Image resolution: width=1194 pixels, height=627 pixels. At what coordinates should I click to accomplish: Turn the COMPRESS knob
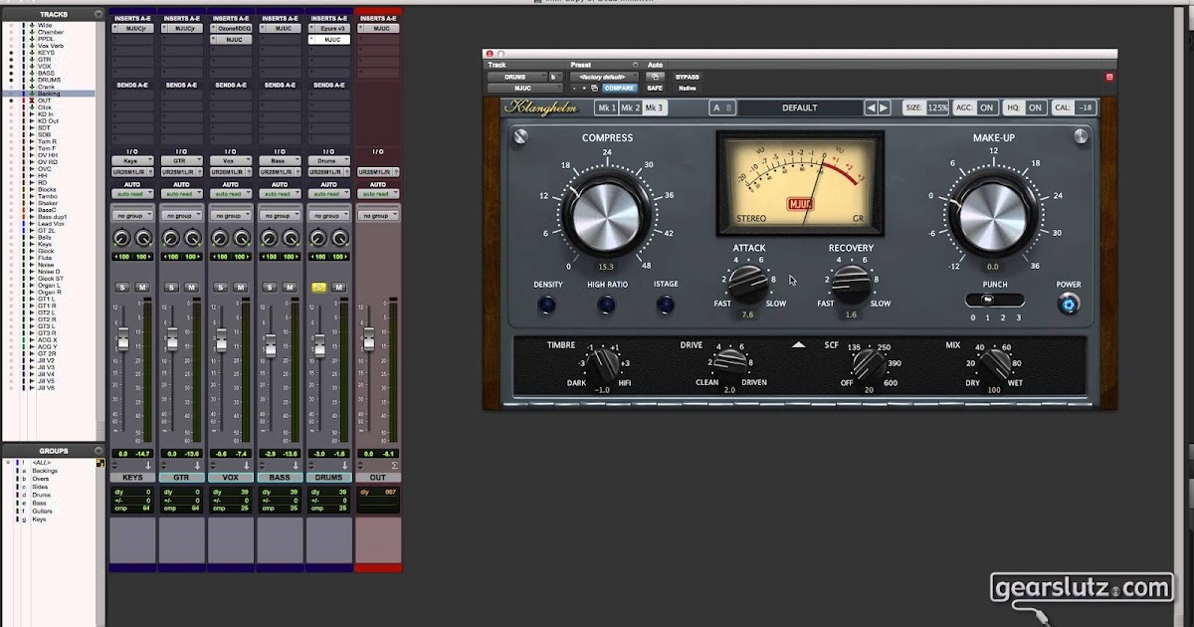point(606,214)
